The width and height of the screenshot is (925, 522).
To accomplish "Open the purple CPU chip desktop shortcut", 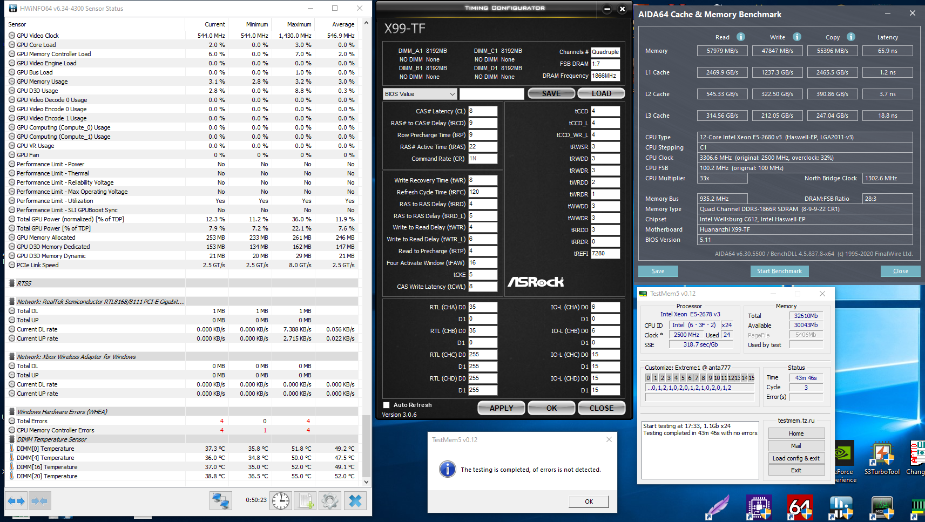I will coord(759,507).
